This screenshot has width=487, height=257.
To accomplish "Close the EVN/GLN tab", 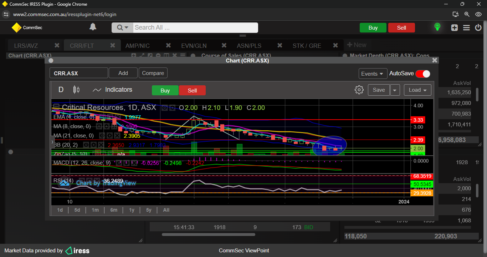I will tap(224, 45).
